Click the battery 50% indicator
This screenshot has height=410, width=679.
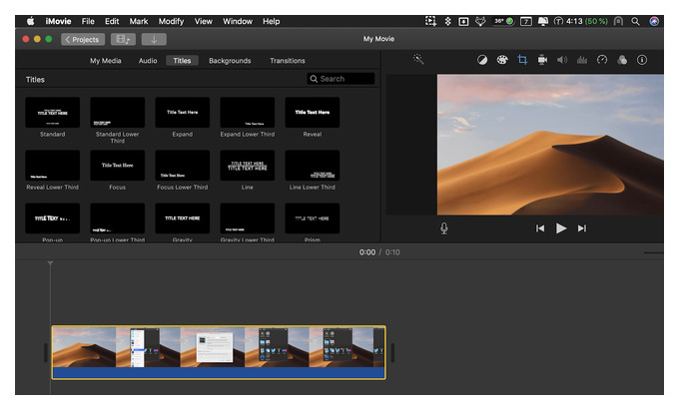point(597,21)
